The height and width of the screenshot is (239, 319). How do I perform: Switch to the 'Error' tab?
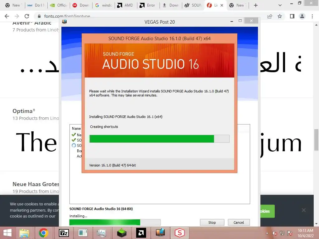(x=148, y=5)
